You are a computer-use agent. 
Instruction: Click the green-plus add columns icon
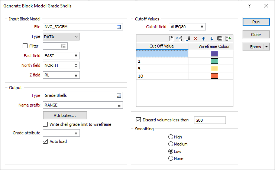point(228,39)
